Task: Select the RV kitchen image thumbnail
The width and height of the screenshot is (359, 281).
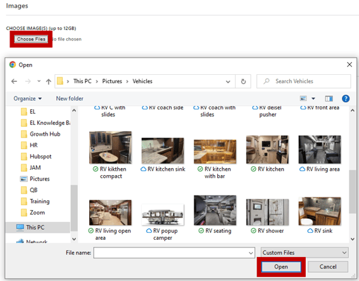Action: click(267, 149)
